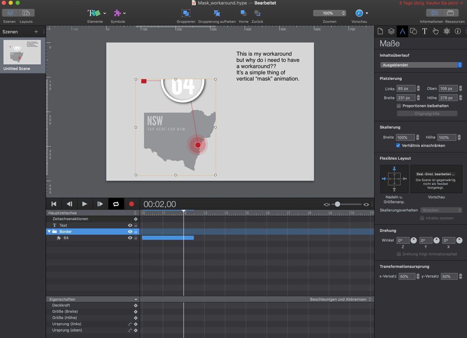Open the Text inspector (T icon)
467x338 pixels.
click(x=425, y=31)
